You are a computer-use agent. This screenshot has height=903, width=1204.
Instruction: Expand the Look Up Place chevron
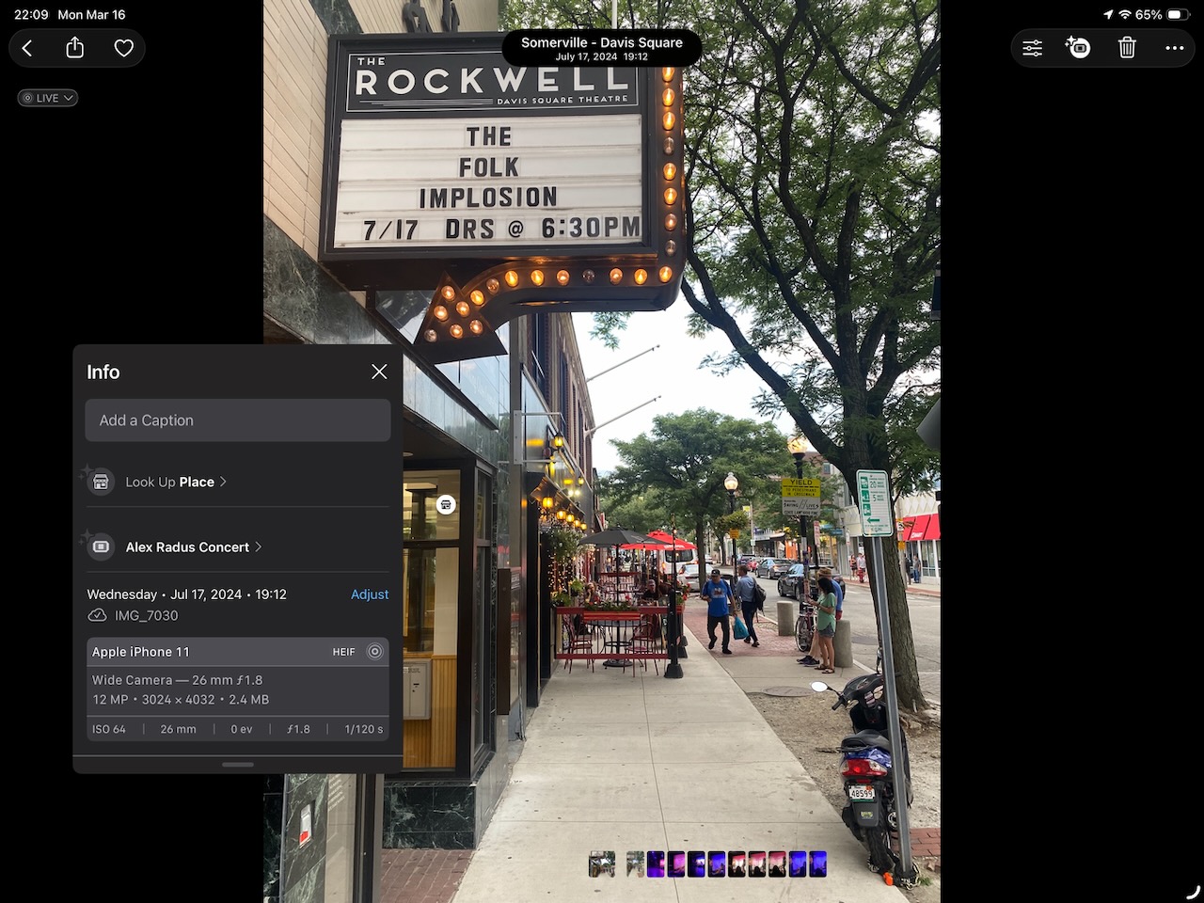point(223,481)
